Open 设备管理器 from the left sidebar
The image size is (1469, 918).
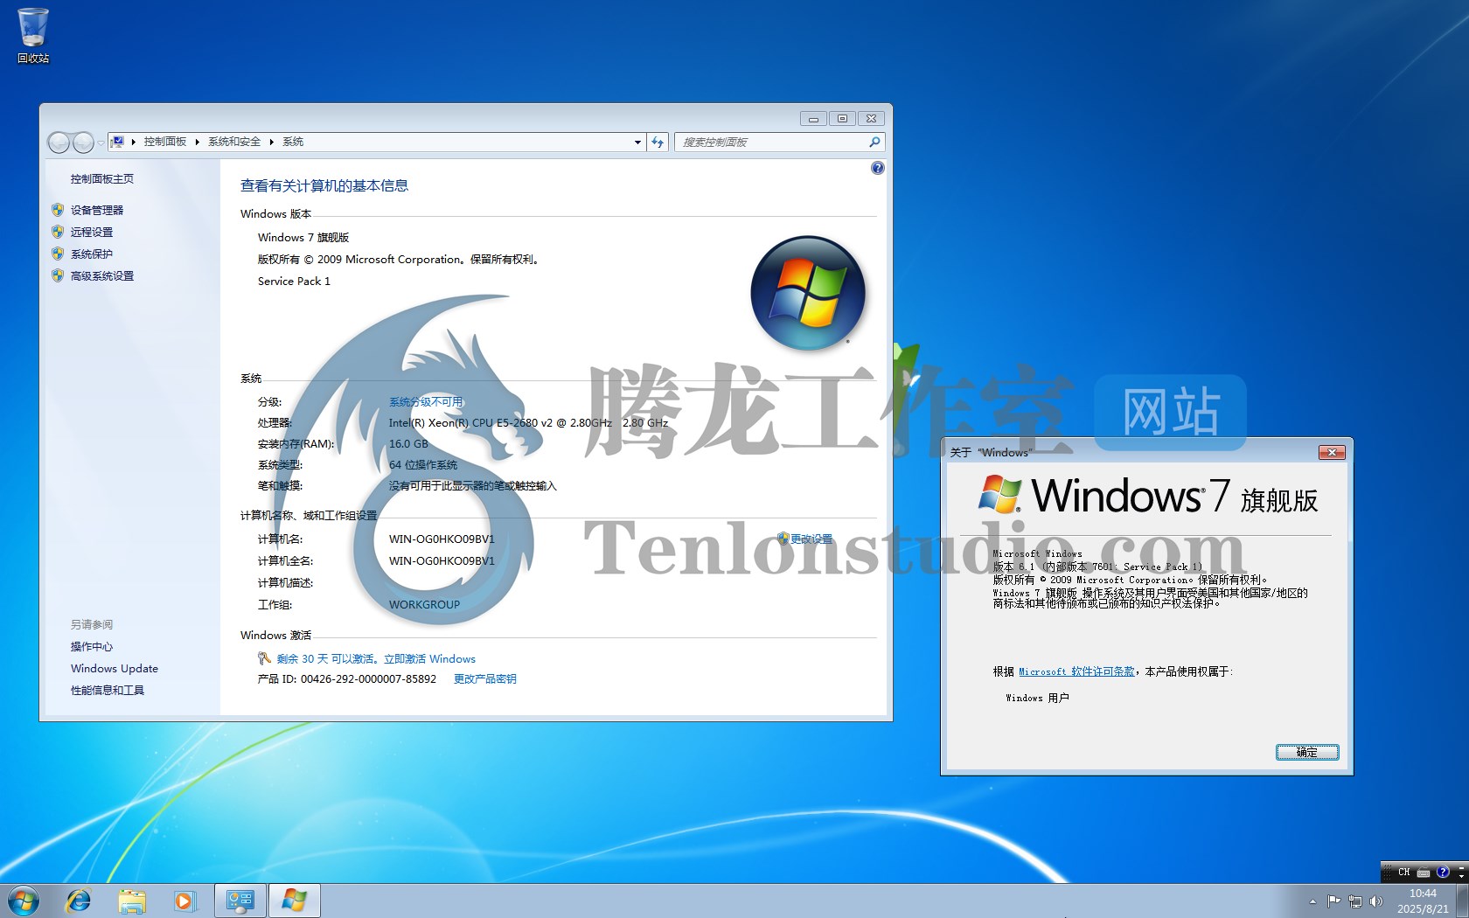click(97, 210)
